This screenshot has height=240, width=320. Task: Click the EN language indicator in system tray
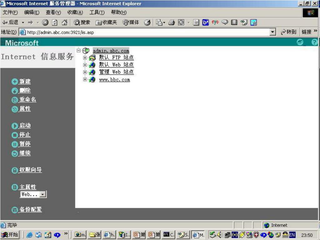[x=292, y=235]
